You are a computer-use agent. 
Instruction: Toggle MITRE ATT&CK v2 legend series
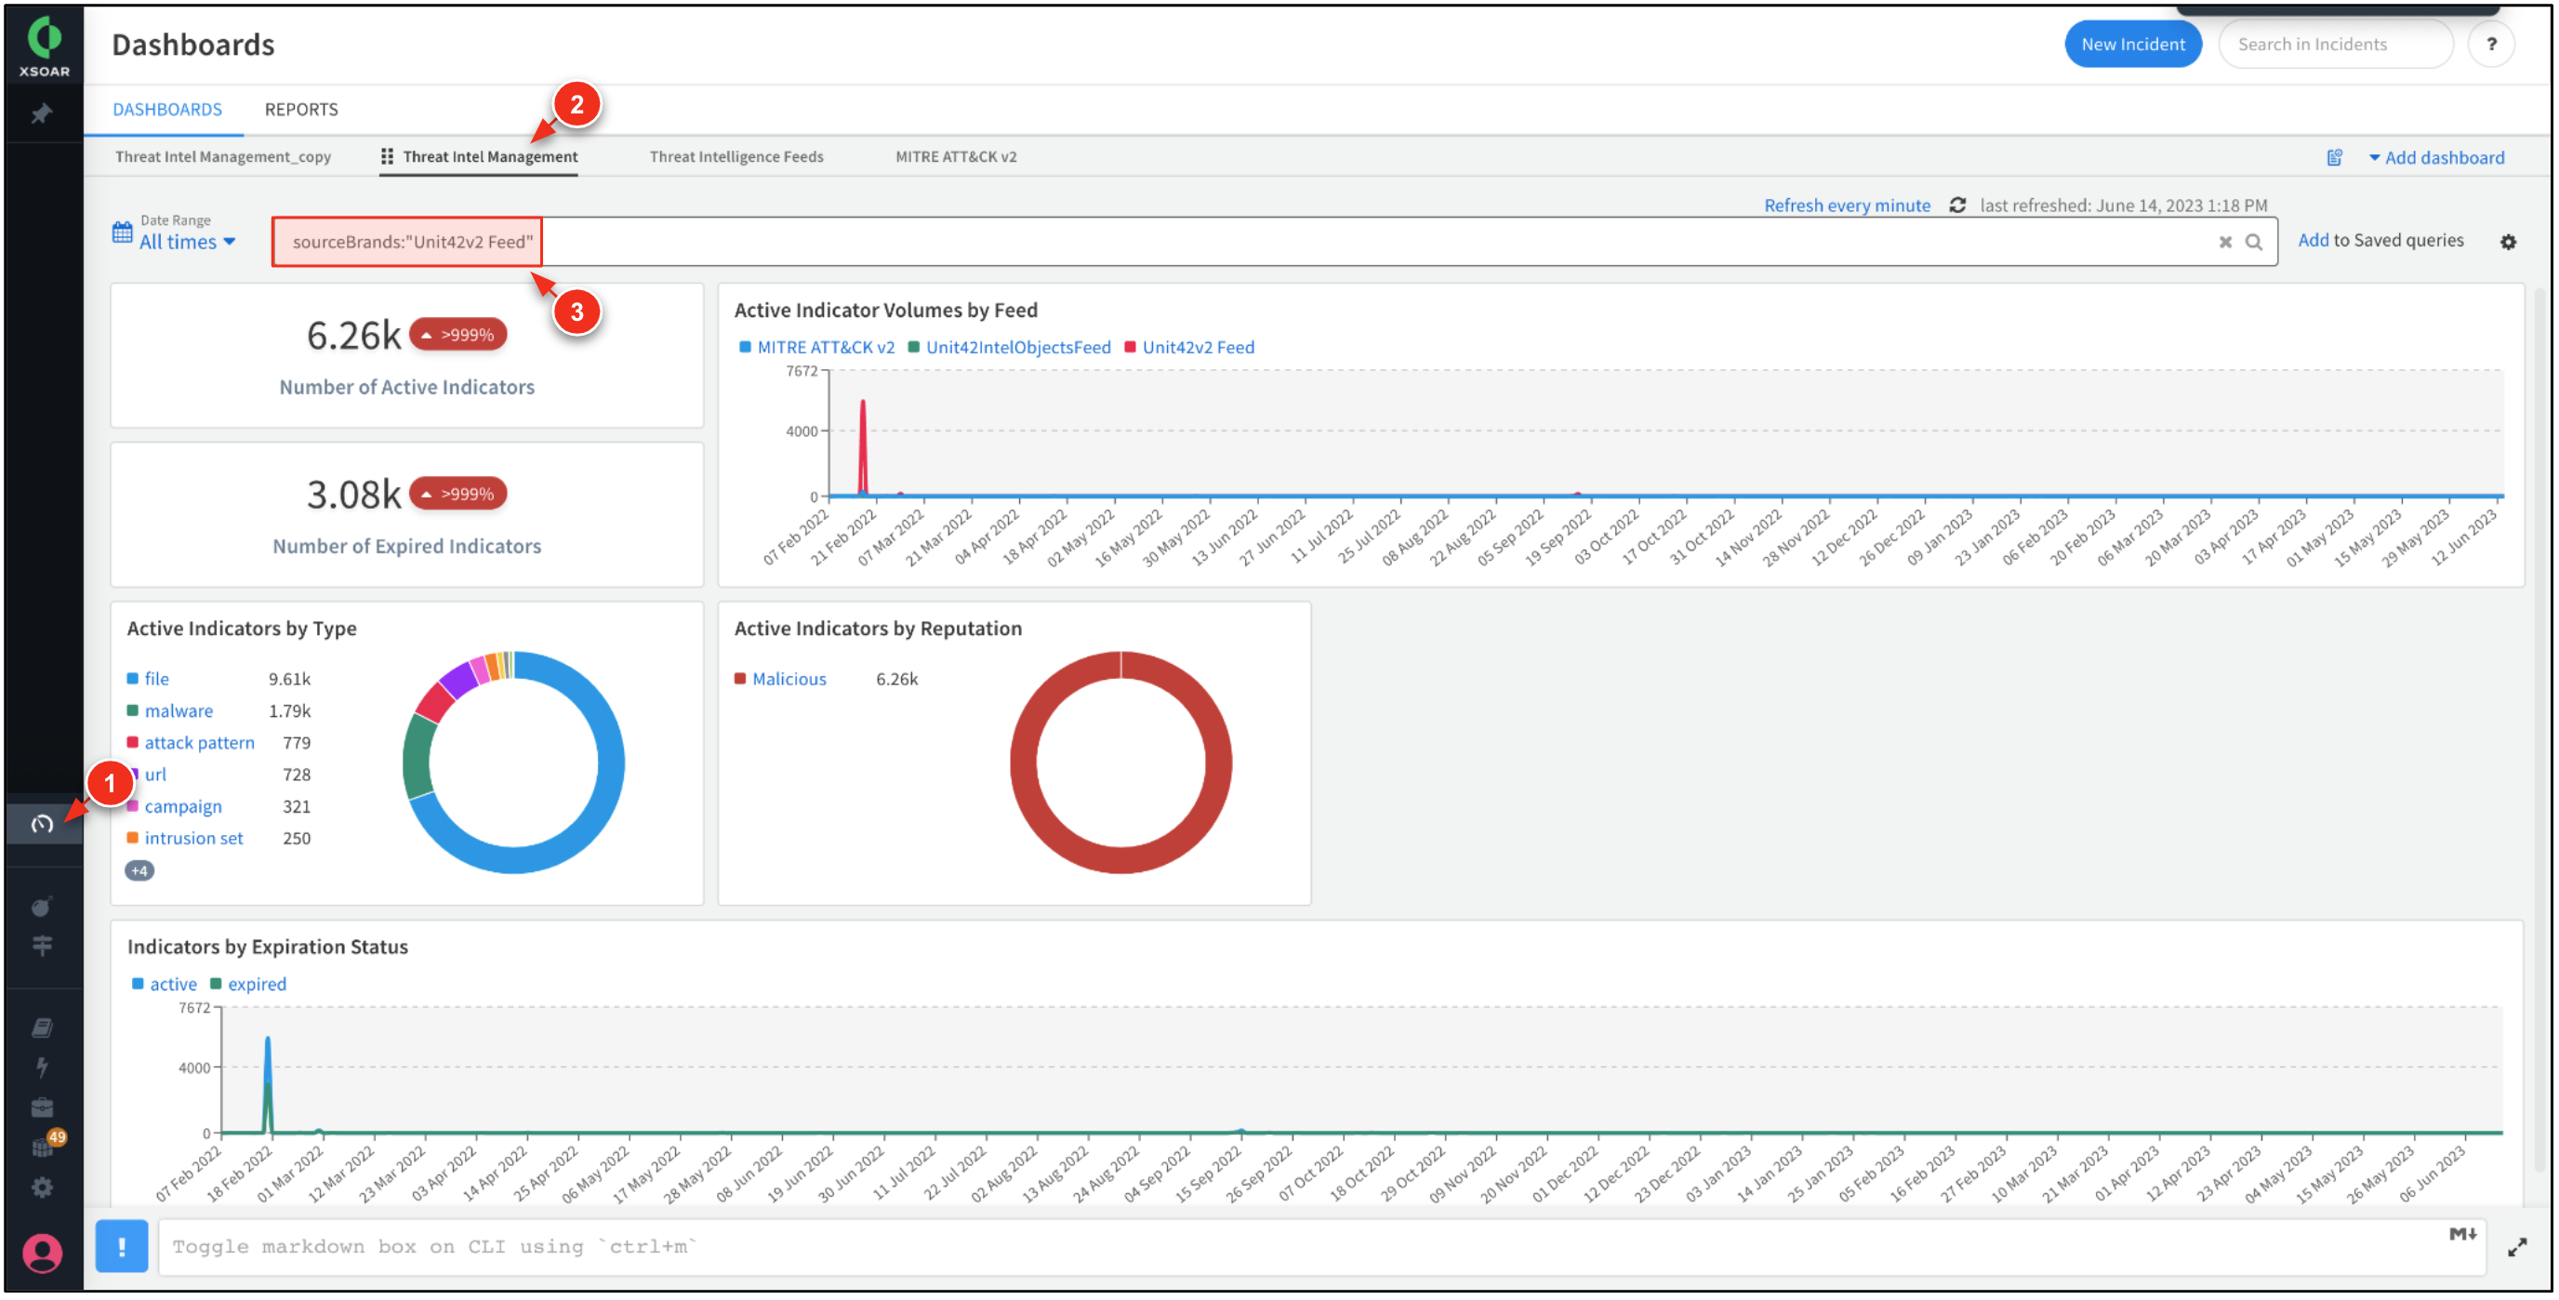coord(816,348)
